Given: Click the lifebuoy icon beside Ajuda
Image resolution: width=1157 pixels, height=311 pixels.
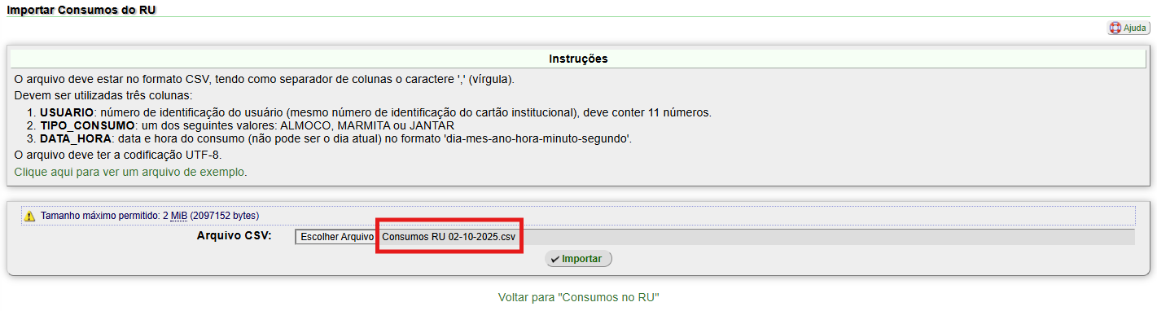Looking at the screenshot, I should [1115, 28].
